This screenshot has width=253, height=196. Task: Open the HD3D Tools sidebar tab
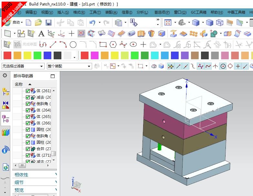[5, 150]
